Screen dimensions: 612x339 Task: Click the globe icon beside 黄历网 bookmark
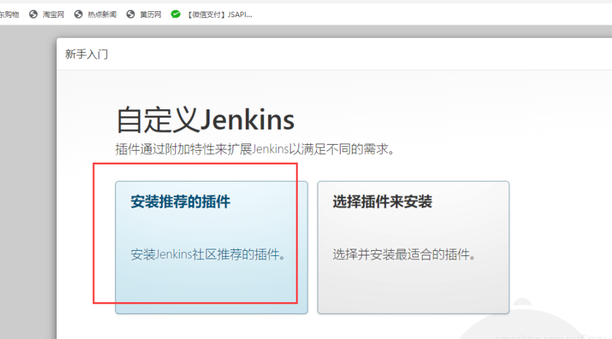pos(130,14)
